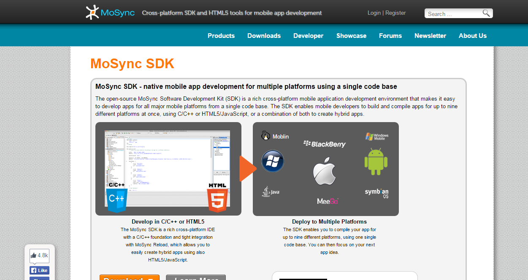Click the MoSync SDK orange heading
This screenshot has height=280, width=528.
tap(132, 64)
